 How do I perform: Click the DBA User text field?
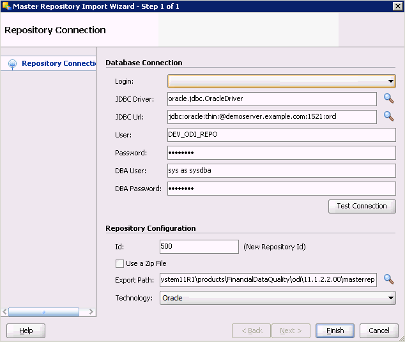click(281, 171)
